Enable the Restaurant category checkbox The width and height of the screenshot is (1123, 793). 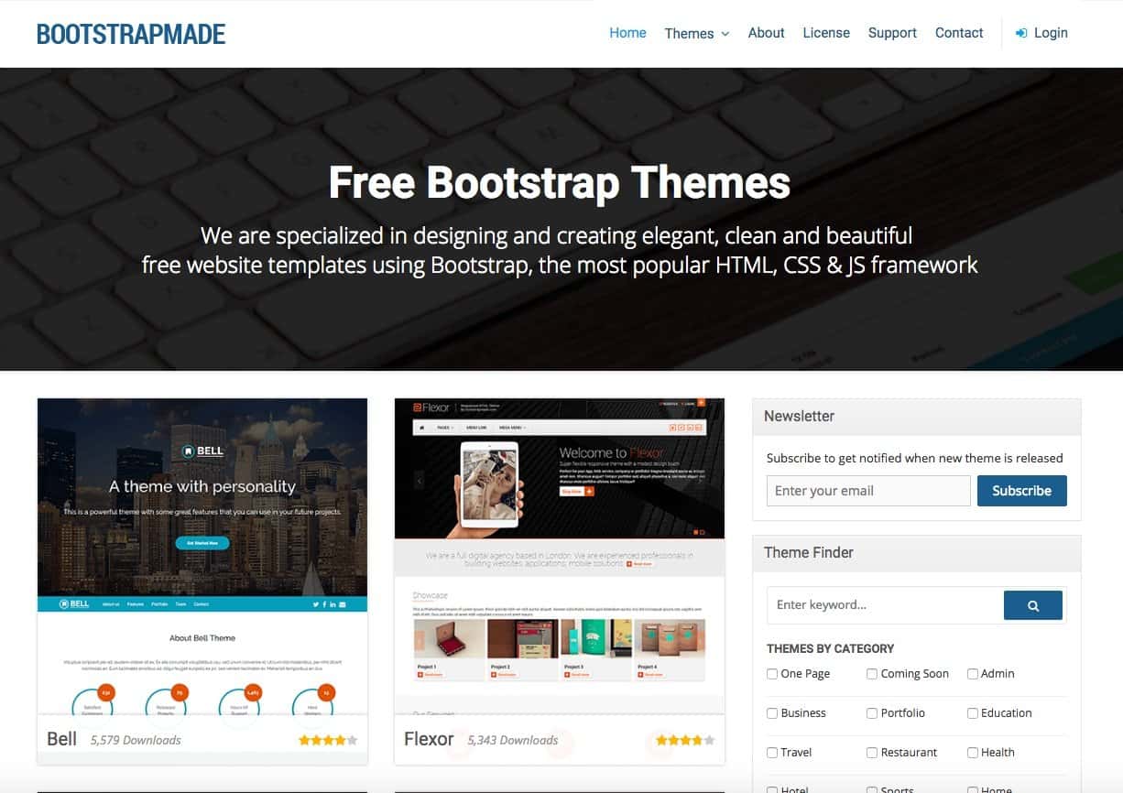point(872,753)
